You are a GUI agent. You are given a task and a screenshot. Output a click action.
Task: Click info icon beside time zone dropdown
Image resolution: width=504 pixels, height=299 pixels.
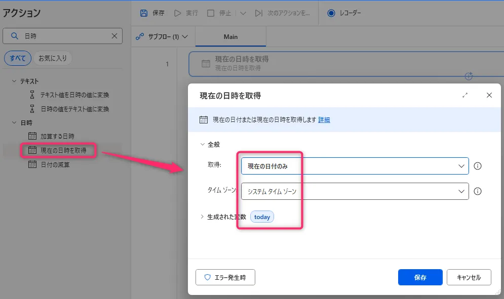(x=477, y=191)
